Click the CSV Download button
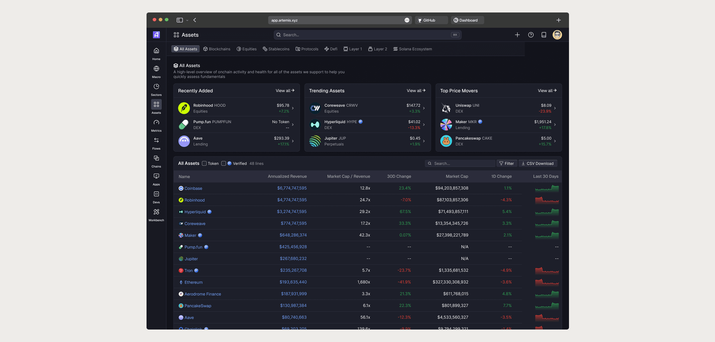This screenshot has height=342, width=715. pyautogui.click(x=538, y=163)
